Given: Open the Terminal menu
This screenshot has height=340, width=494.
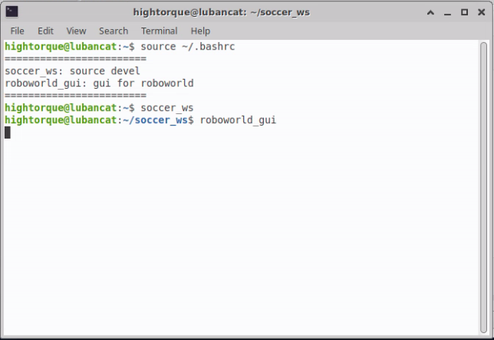Looking at the screenshot, I should coord(159,31).
